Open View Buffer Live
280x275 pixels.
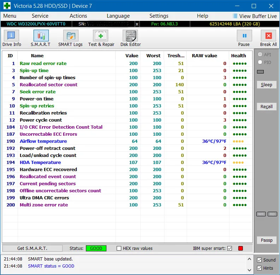(255, 16)
